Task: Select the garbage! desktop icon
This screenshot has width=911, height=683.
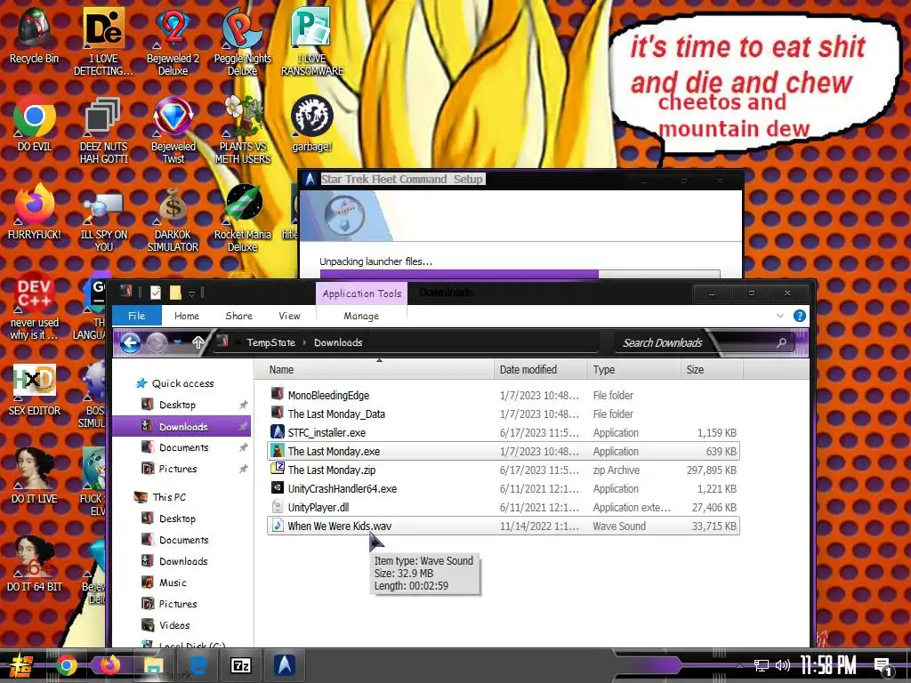Action: (312, 125)
